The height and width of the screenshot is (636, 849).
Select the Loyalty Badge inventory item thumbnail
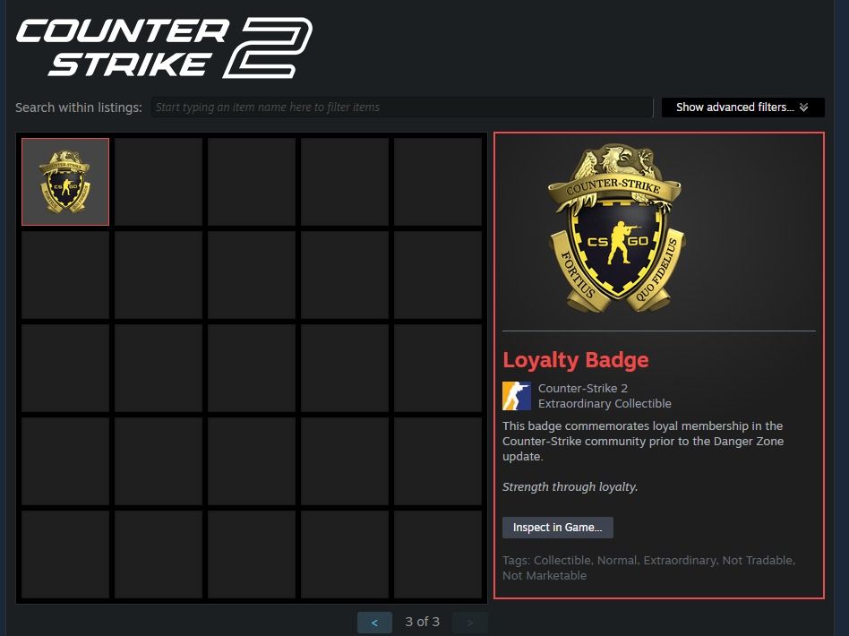point(65,182)
